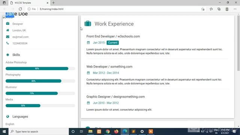
Task: Click the phone icon beside 1224435534
Action: (7, 43)
